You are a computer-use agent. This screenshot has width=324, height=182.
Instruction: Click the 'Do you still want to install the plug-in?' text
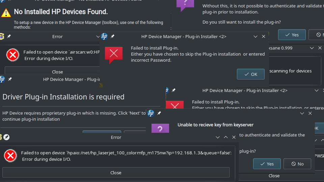(x=242, y=22)
